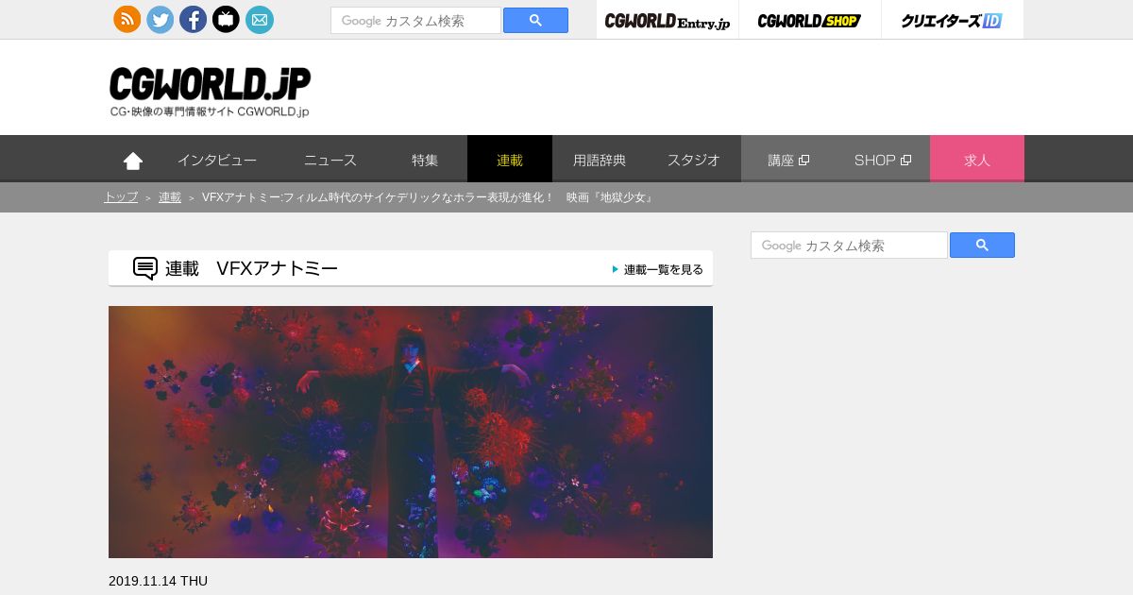Screen dimensions: 1133x595
Task: Open CGWORLD SHOP banner
Action: click(x=809, y=20)
